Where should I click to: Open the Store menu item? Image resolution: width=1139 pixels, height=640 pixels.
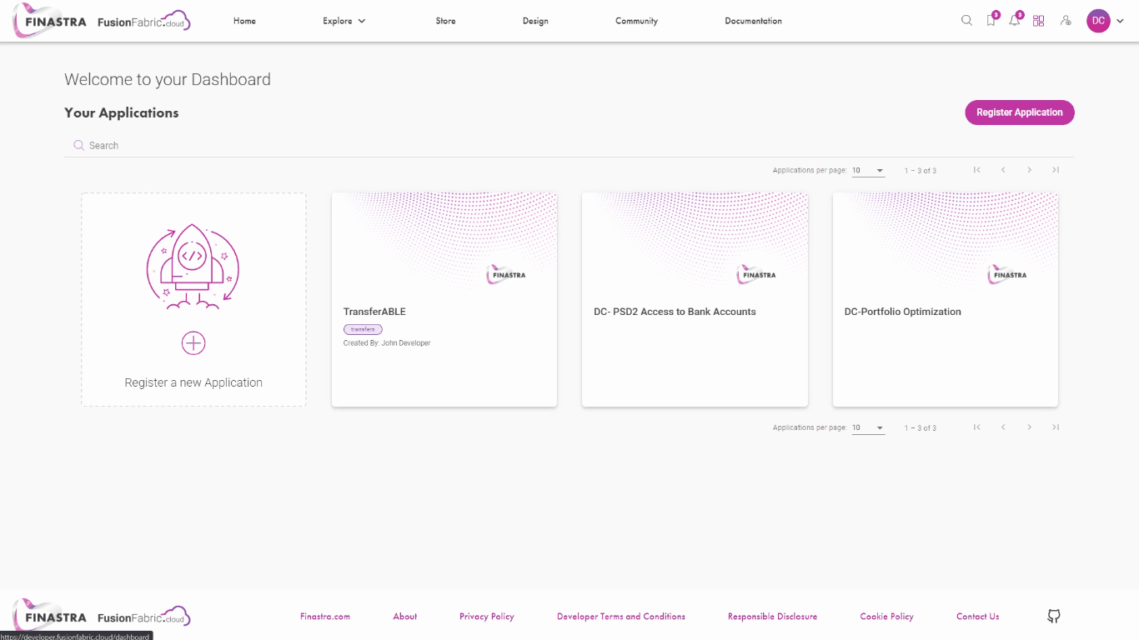(x=445, y=21)
